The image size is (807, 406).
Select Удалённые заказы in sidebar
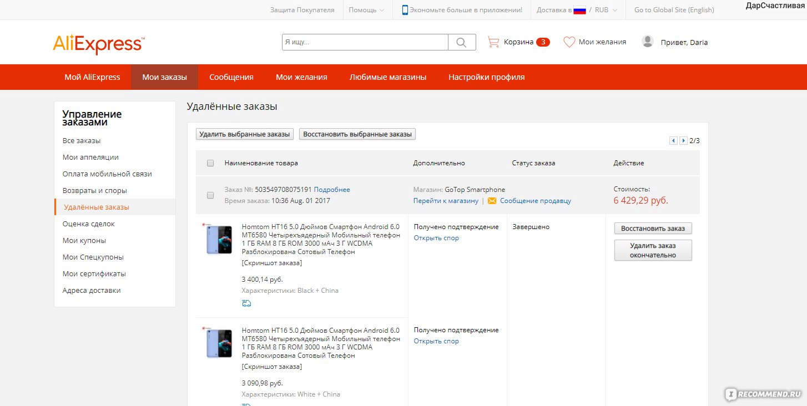point(97,207)
